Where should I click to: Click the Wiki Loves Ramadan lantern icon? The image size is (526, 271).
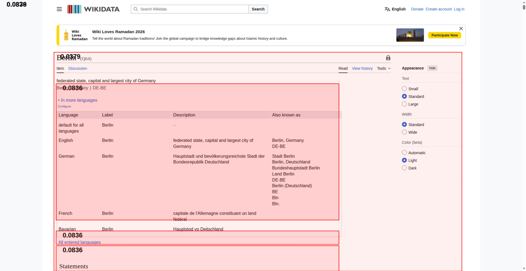[x=66, y=35]
